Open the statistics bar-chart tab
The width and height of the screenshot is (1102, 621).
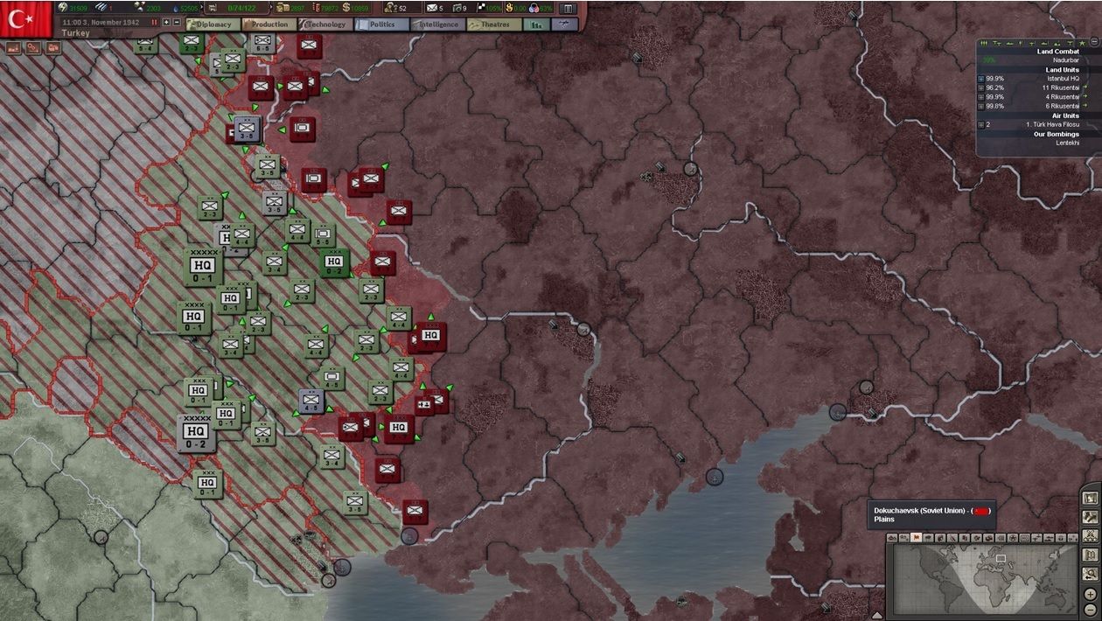coord(536,24)
